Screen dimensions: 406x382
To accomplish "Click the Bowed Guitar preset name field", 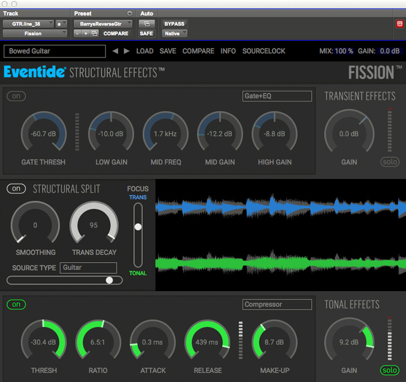I will tap(55, 51).
